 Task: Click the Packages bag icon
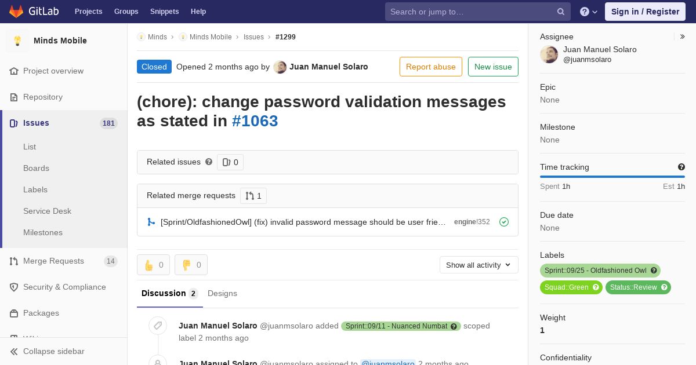pyautogui.click(x=14, y=313)
